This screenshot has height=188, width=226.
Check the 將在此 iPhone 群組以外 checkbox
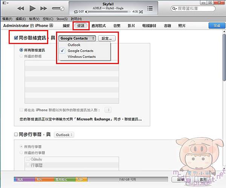pyautogui.click(x=21, y=110)
